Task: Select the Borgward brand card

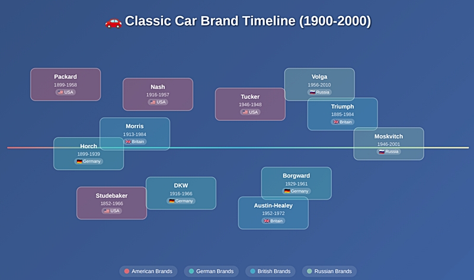Action: [x=296, y=184]
